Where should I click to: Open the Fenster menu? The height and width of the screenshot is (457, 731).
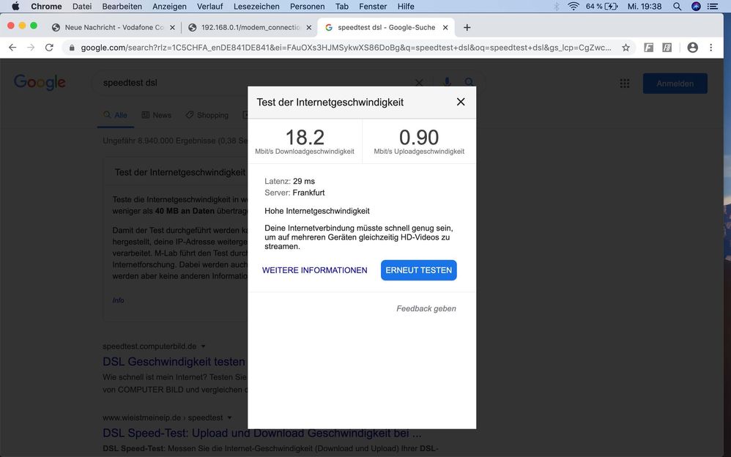[x=373, y=7]
